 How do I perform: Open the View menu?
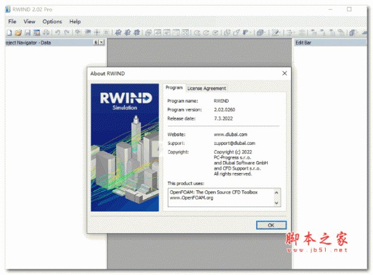pyautogui.click(x=29, y=21)
